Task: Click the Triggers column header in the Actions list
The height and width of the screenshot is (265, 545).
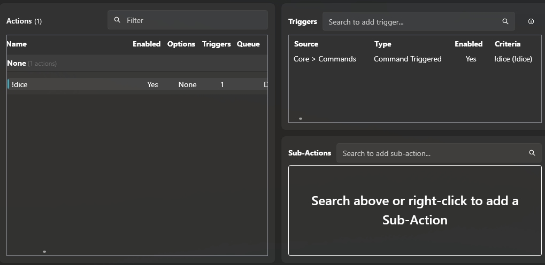Action: [216, 44]
